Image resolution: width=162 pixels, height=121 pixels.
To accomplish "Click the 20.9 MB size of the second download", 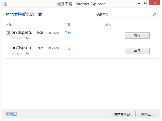I will (53, 48).
